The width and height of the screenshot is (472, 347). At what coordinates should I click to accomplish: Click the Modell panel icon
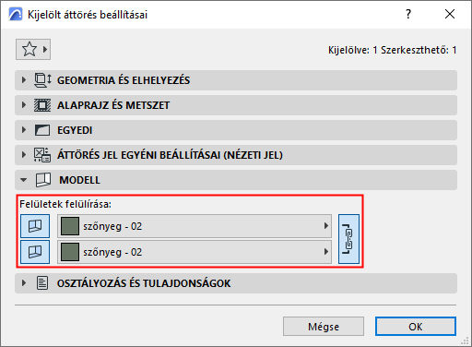pos(43,180)
